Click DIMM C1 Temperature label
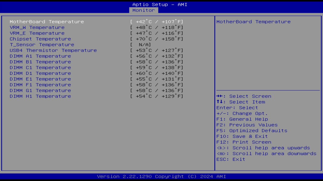 [40, 68]
